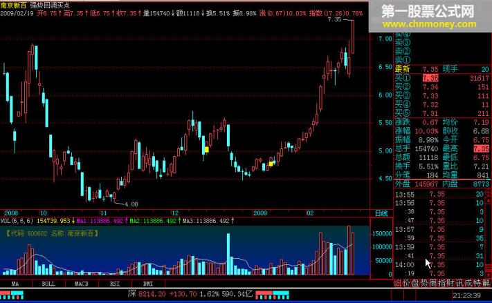Click the 日线 period selector
Viewport: 492px width, 303px height.
[381, 213]
